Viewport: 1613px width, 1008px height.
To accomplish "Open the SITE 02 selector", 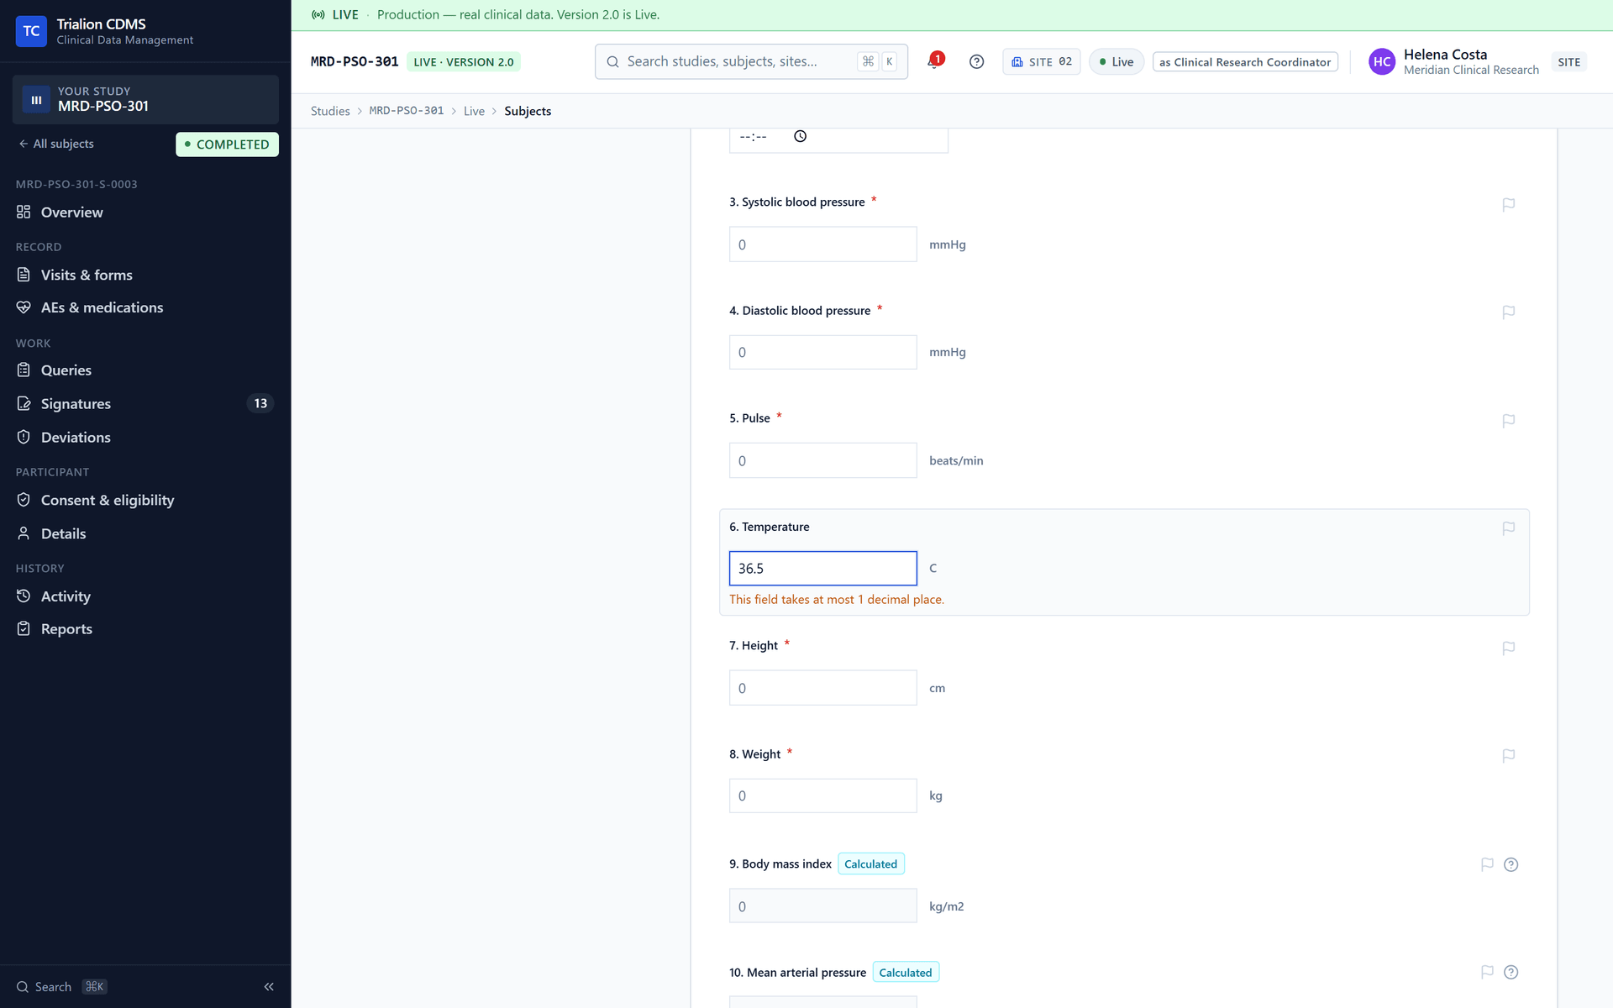I will (x=1041, y=61).
